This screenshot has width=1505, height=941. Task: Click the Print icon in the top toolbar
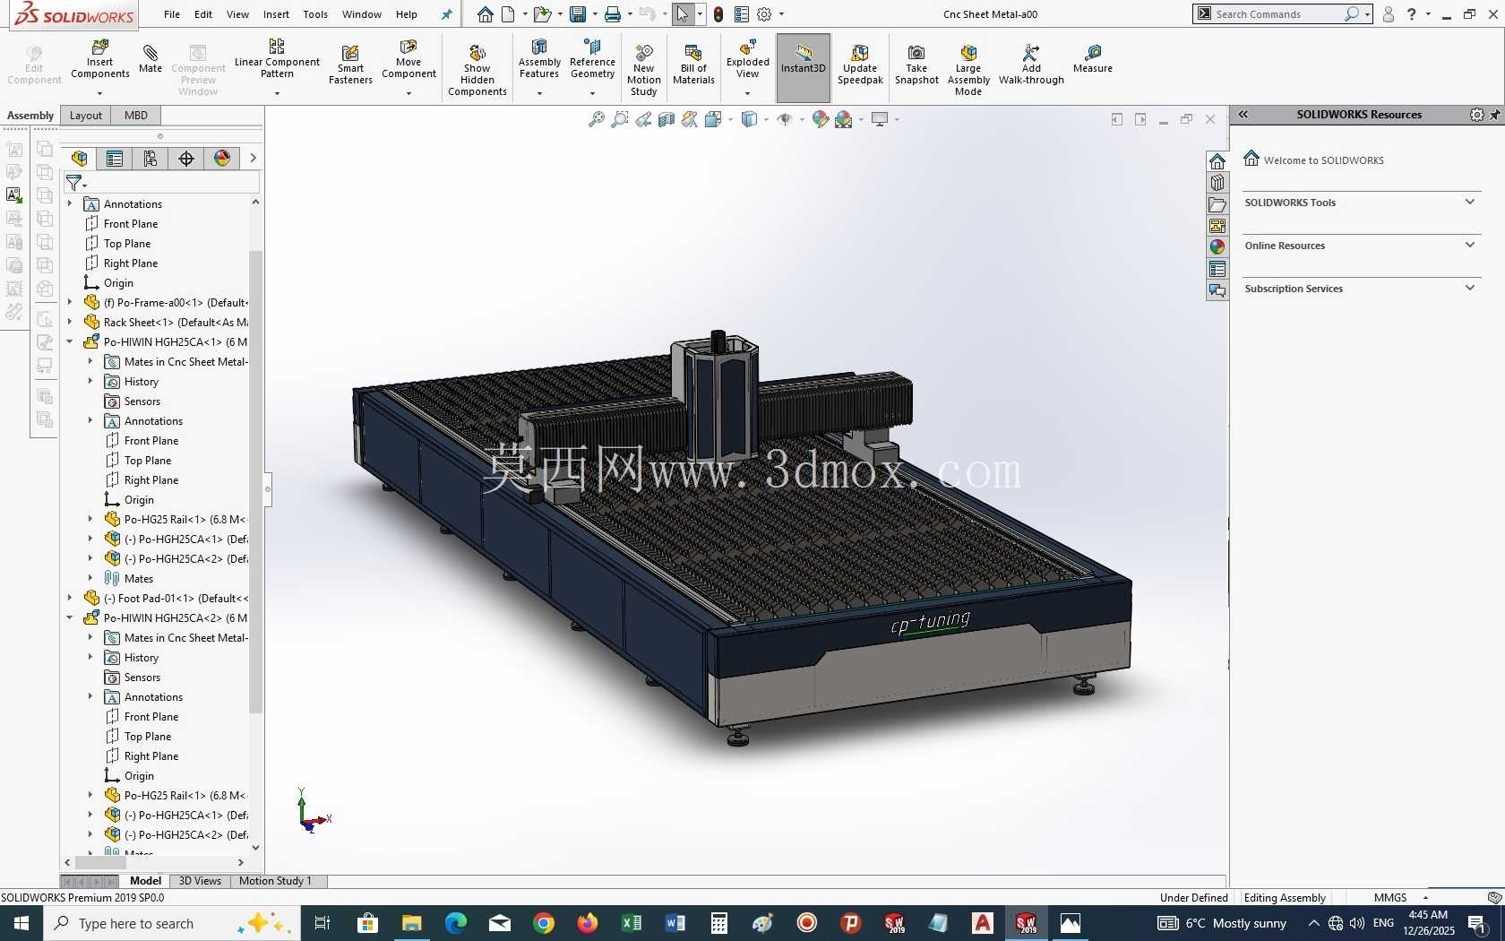(613, 14)
